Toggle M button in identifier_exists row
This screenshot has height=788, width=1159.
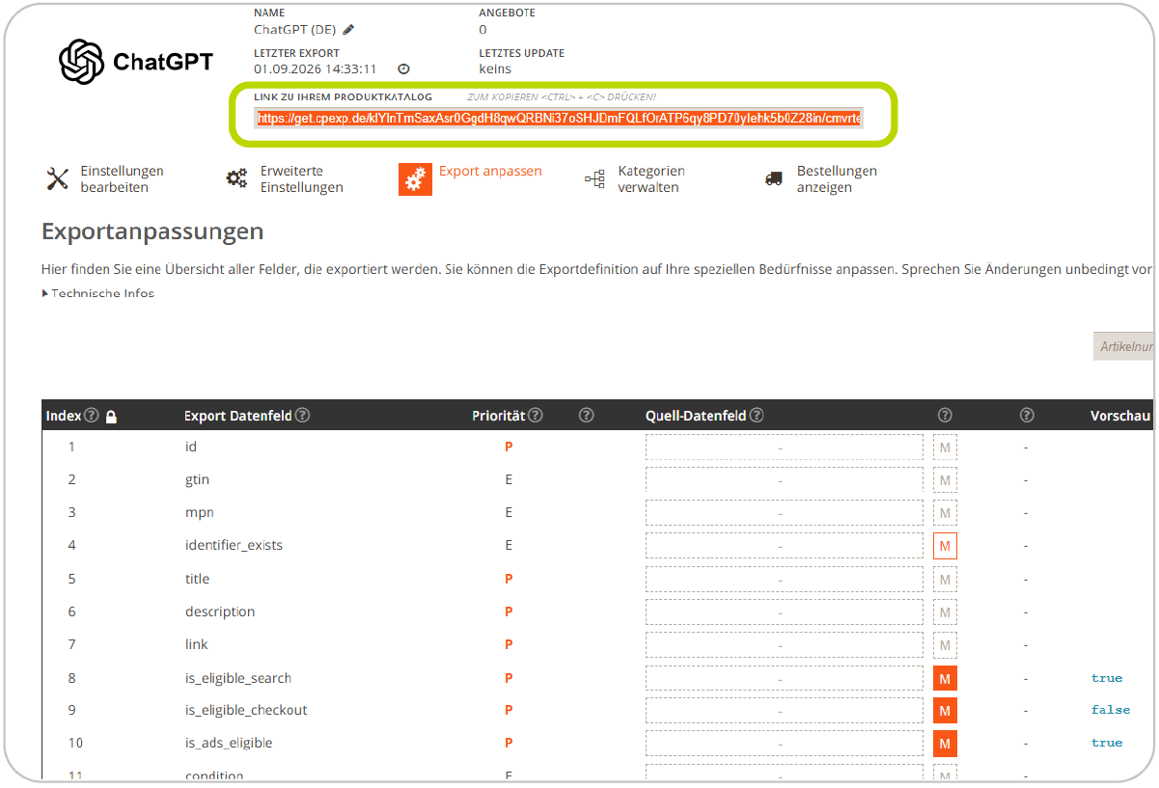[945, 546]
